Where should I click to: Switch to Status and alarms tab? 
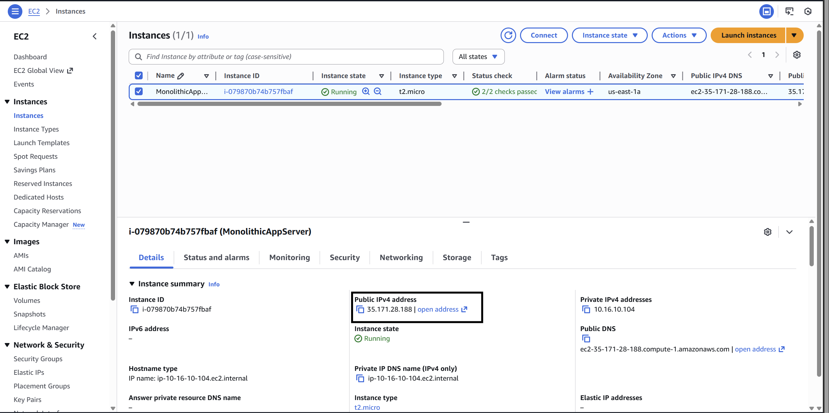point(216,258)
